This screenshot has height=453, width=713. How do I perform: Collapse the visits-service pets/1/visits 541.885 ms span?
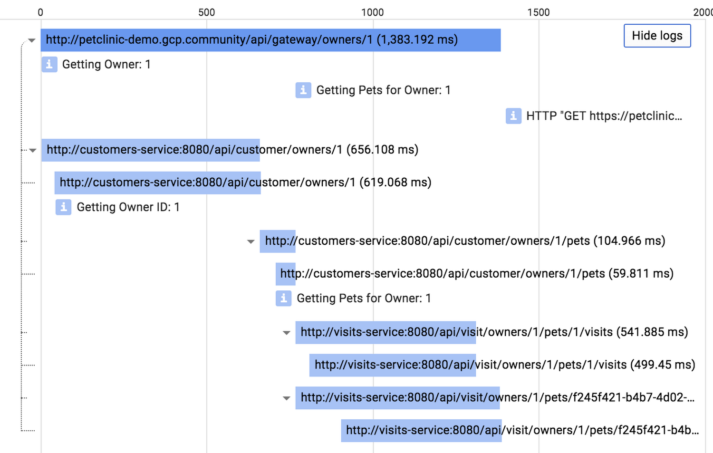(x=286, y=333)
